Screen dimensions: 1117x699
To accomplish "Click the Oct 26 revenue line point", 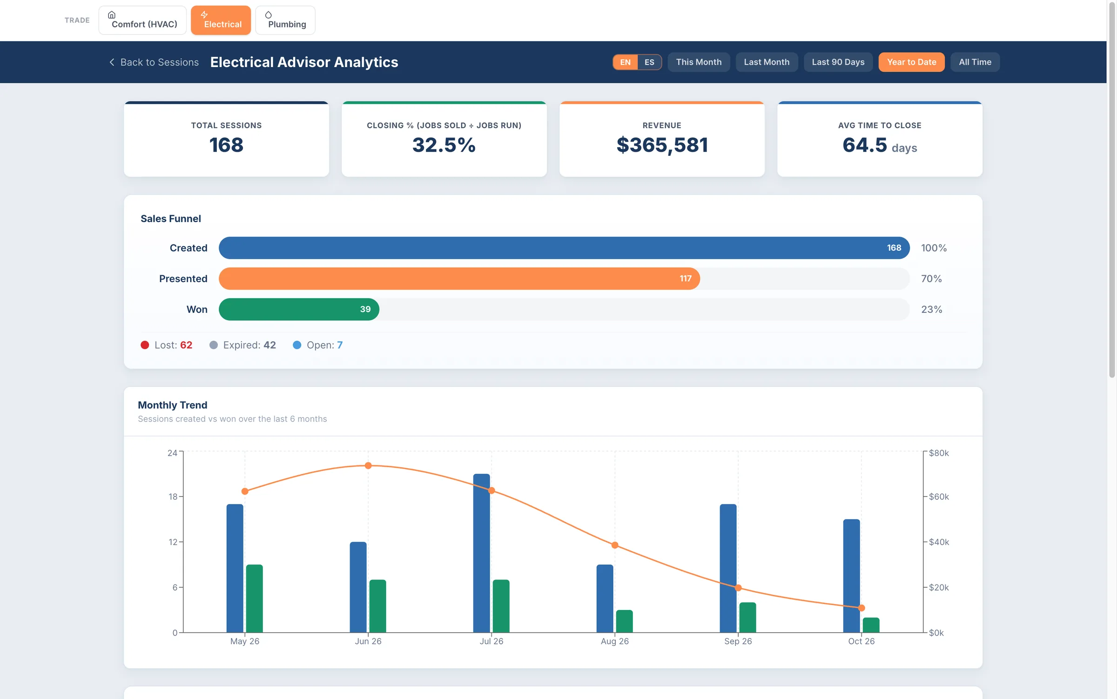I will (x=861, y=608).
